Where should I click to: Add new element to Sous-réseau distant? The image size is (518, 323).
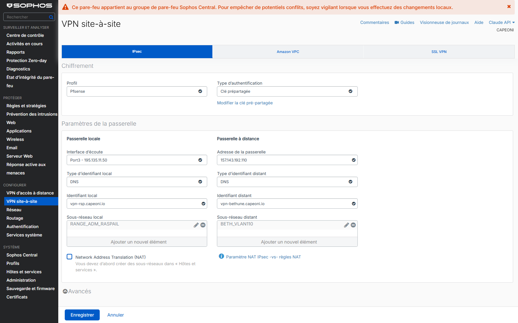287,242
